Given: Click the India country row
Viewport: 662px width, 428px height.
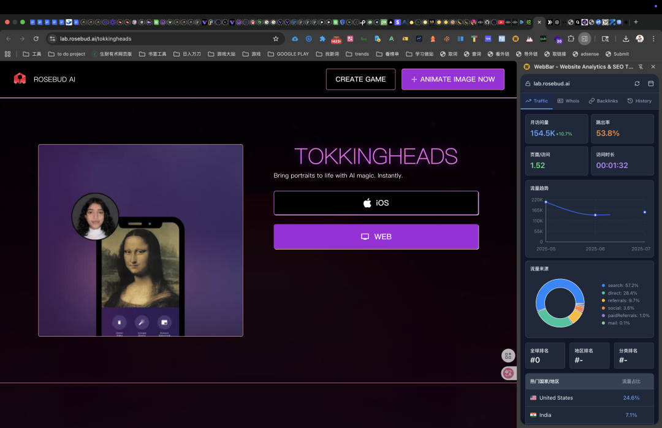Looking at the screenshot, I should point(590,415).
